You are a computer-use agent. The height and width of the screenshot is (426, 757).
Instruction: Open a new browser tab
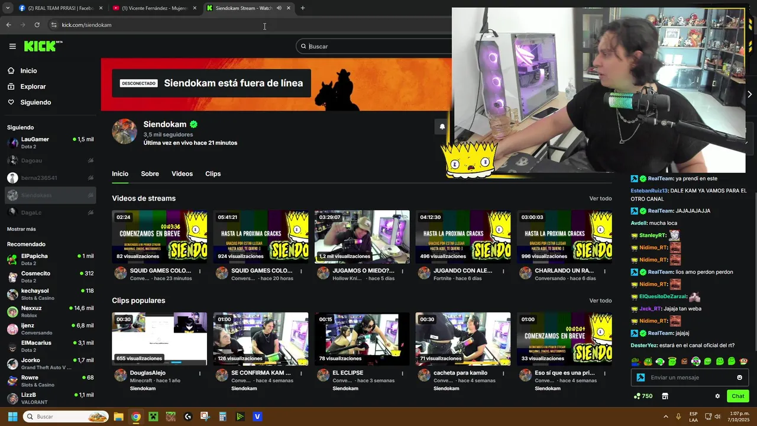(x=303, y=8)
